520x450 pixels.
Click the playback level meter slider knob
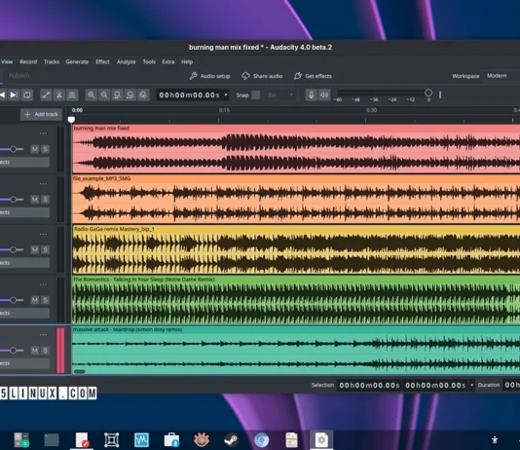click(428, 93)
